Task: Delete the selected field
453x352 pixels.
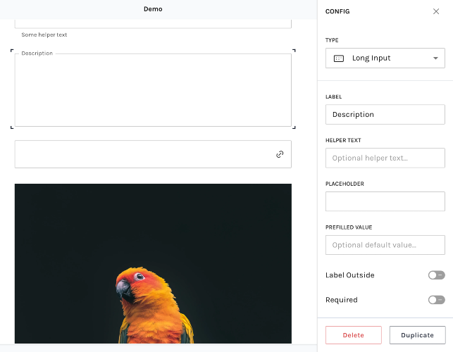Action: (x=354, y=335)
